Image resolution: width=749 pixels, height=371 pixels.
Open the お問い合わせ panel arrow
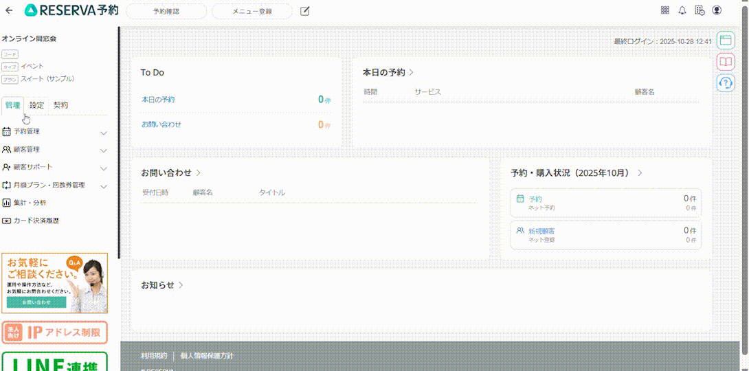pyautogui.click(x=198, y=172)
